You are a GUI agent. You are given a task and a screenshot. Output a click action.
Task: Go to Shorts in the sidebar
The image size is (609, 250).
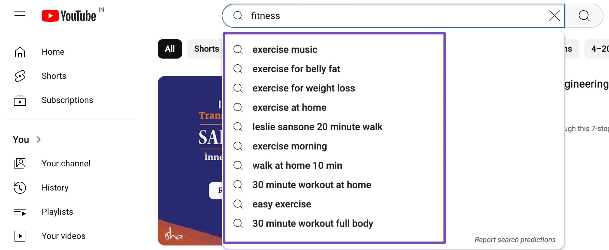53,76
